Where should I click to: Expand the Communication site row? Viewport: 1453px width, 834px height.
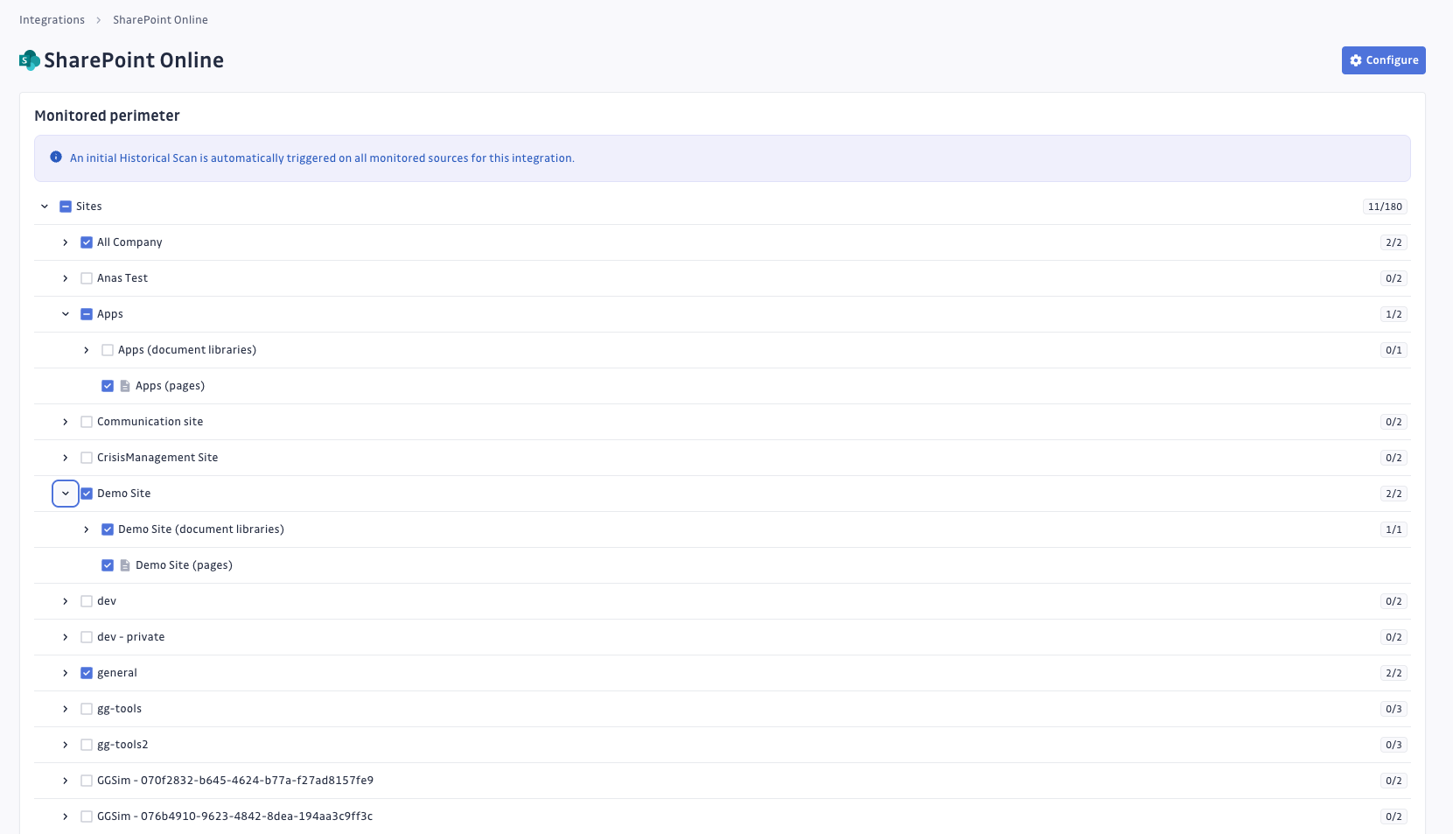pos(66,422)
